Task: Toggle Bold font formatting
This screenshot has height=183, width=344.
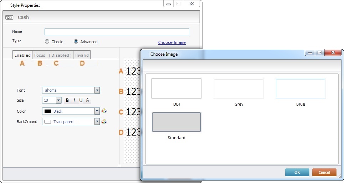Action: 67,101
